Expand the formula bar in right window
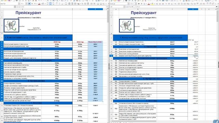 point(217,7)
